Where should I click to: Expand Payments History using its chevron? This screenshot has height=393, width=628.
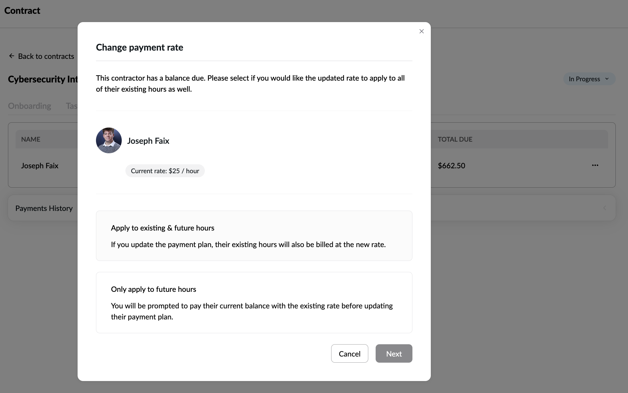(604, 208)
